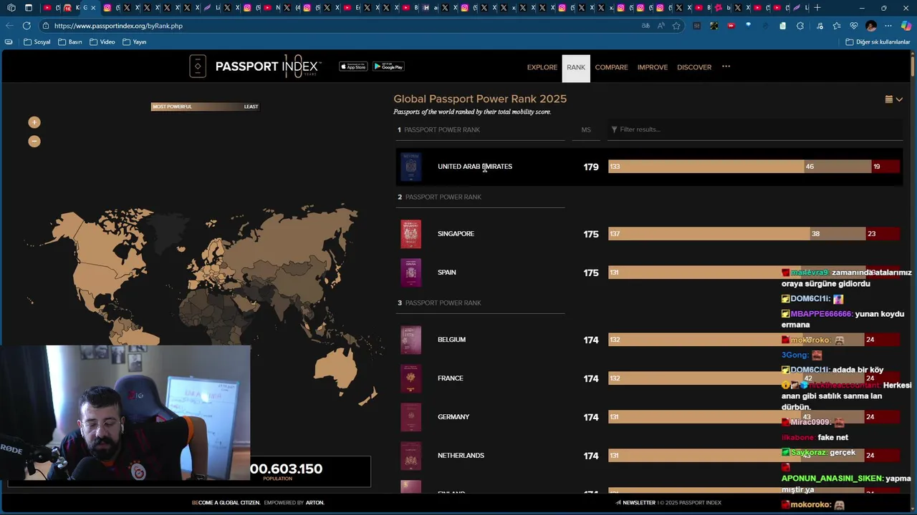Viewport: 917px width, 515px height.
Task: Open the France passport entry
Action: (450, 378)
